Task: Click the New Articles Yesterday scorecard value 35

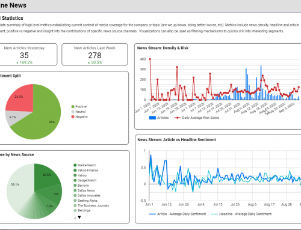Action: 24,55
